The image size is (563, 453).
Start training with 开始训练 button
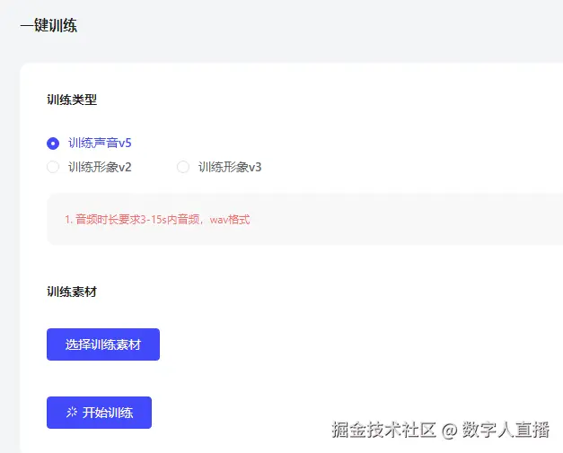click(99, 413)
